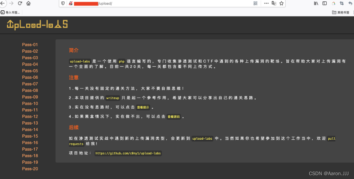This screenshot has width=354, height=179.
Task: Open the tracking protection shield icon
Action: point(63,3)
